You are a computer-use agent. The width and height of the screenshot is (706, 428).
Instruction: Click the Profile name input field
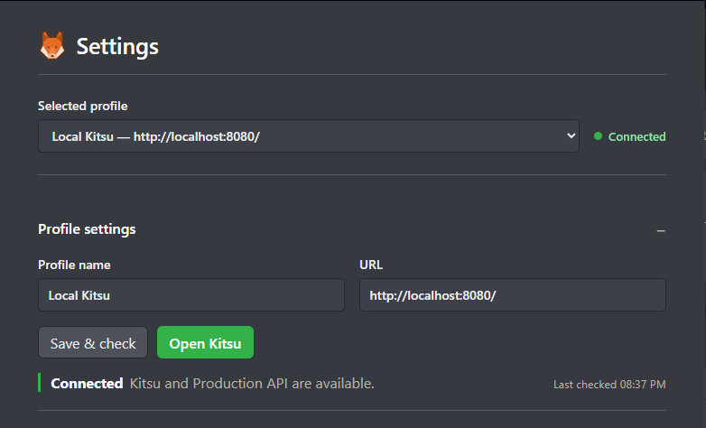pos(191,295)
